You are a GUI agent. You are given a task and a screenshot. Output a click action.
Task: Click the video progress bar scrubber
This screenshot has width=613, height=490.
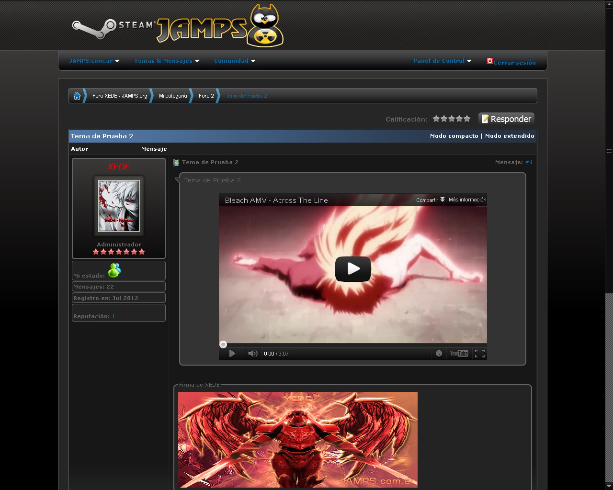(x=223, y=345)
